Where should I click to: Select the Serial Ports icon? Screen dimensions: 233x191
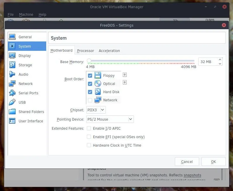pyautogui.click(x=12, y=93)
